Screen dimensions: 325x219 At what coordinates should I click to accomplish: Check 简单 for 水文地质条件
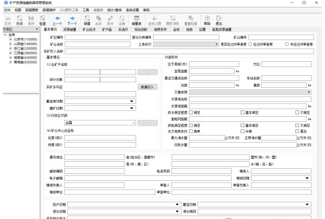[191, 131]
